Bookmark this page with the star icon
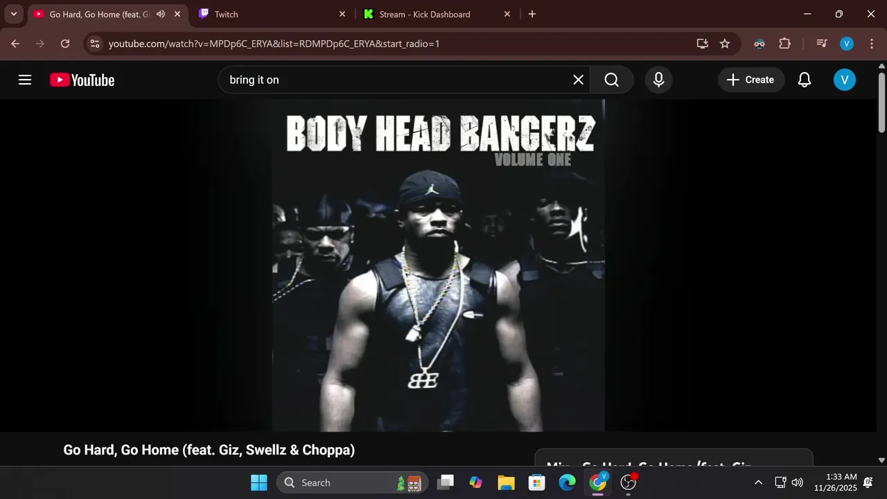 coord(725,44)
